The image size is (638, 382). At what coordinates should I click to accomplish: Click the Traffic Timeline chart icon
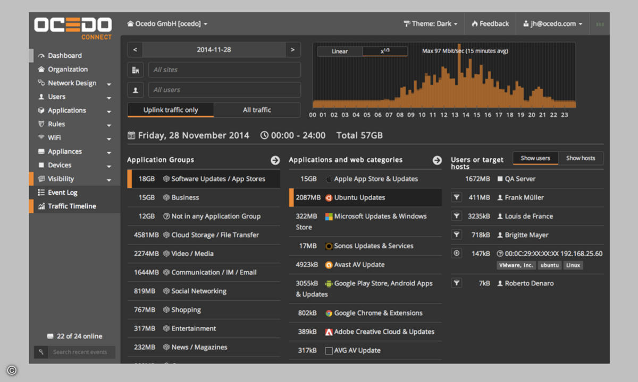click(41, 206)
